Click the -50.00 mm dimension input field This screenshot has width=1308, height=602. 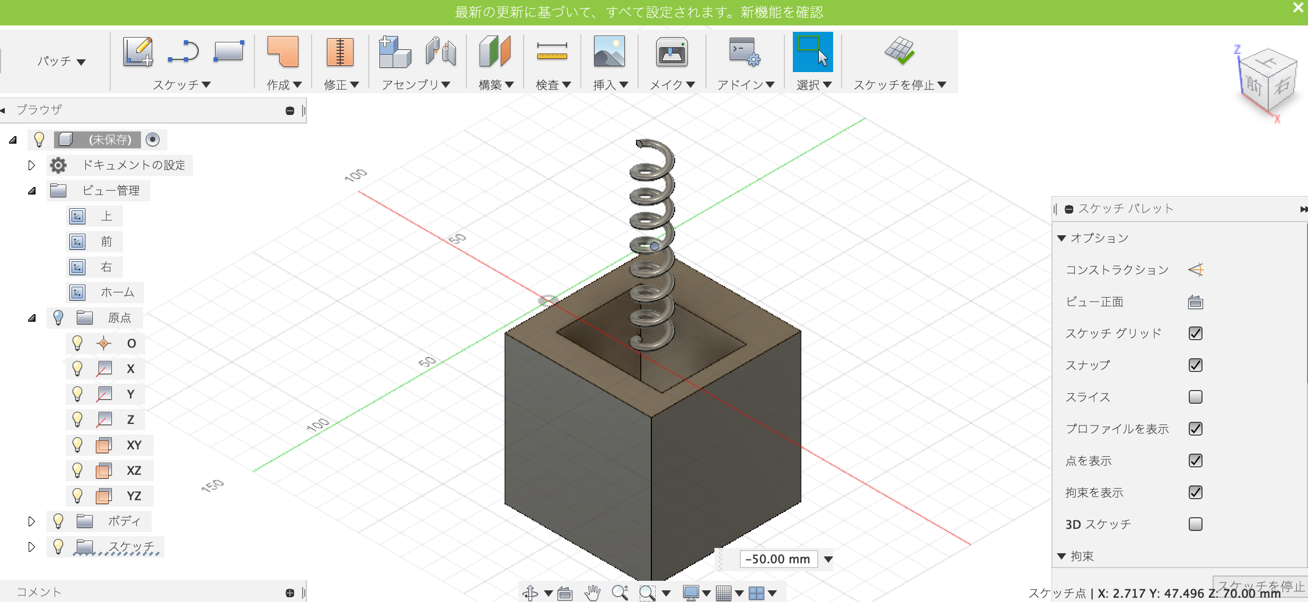click(x=777, y=559)
